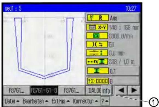
Task: Click the needle R thread icon
Action: pos(98,18)
